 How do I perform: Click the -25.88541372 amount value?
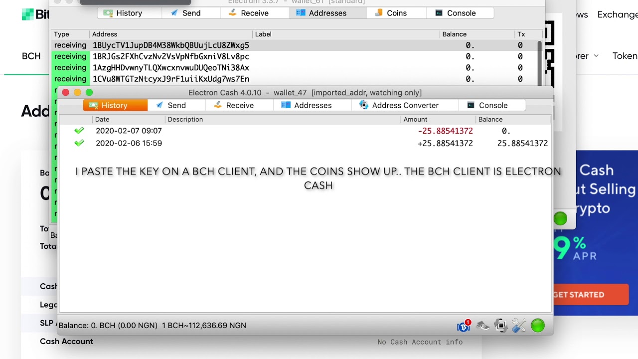[x=445, y=131]
